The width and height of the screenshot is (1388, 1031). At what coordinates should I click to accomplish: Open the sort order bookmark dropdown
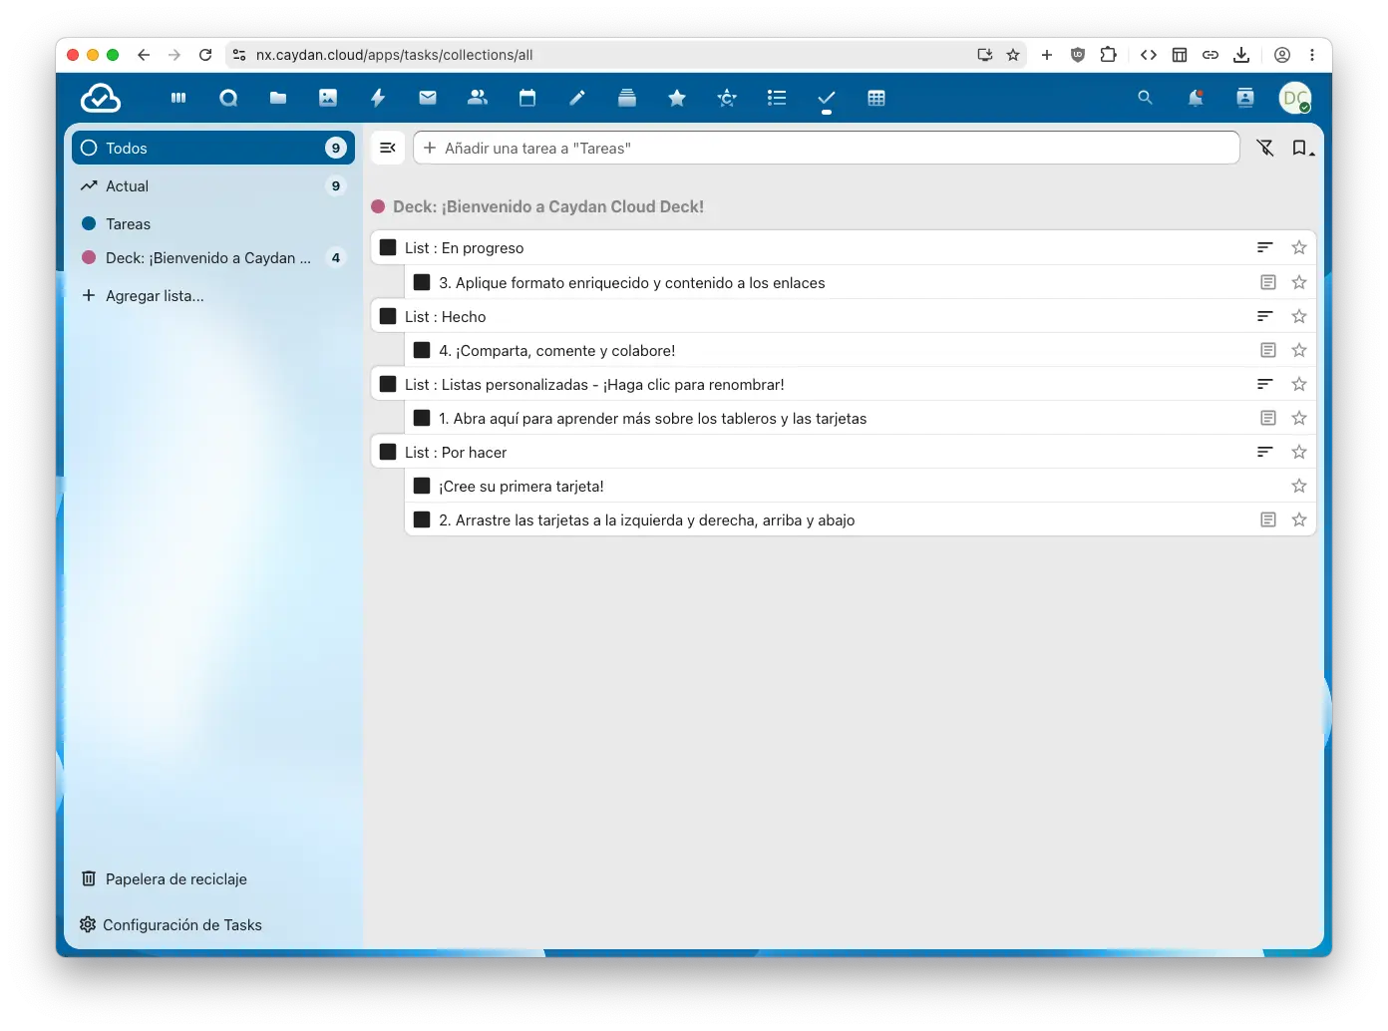click(1302, 148)
